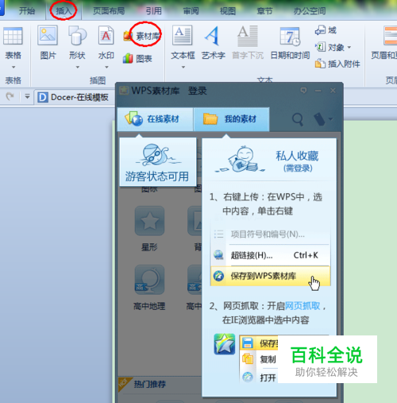Switch to 我的素材 tab
This screenshot has height=403, width=397.
click(232, 119)
